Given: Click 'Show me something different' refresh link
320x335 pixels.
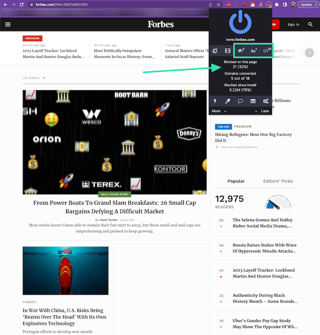Looking at the screenshot, I should [x=236, y=147].
